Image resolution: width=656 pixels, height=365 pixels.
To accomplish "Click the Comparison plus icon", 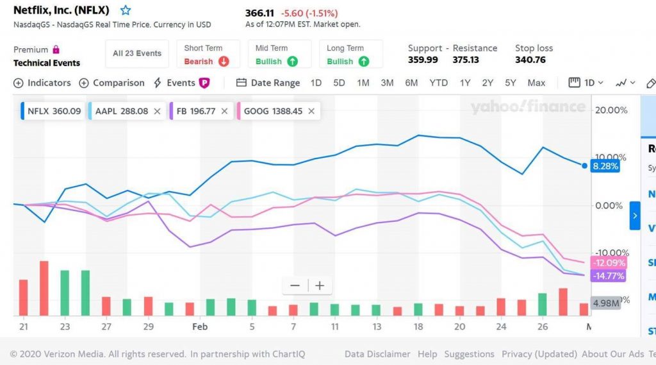I will click(x=84, y=83).
